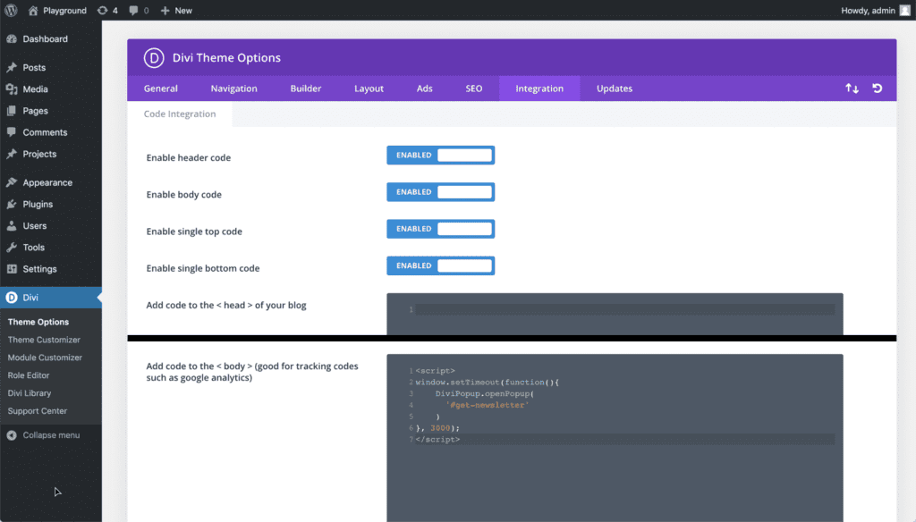Image resolution: width=916 pixels, height=522 pixels.
Task: Click the Divi logo in Theme Options header
Action: coord(154,58)
